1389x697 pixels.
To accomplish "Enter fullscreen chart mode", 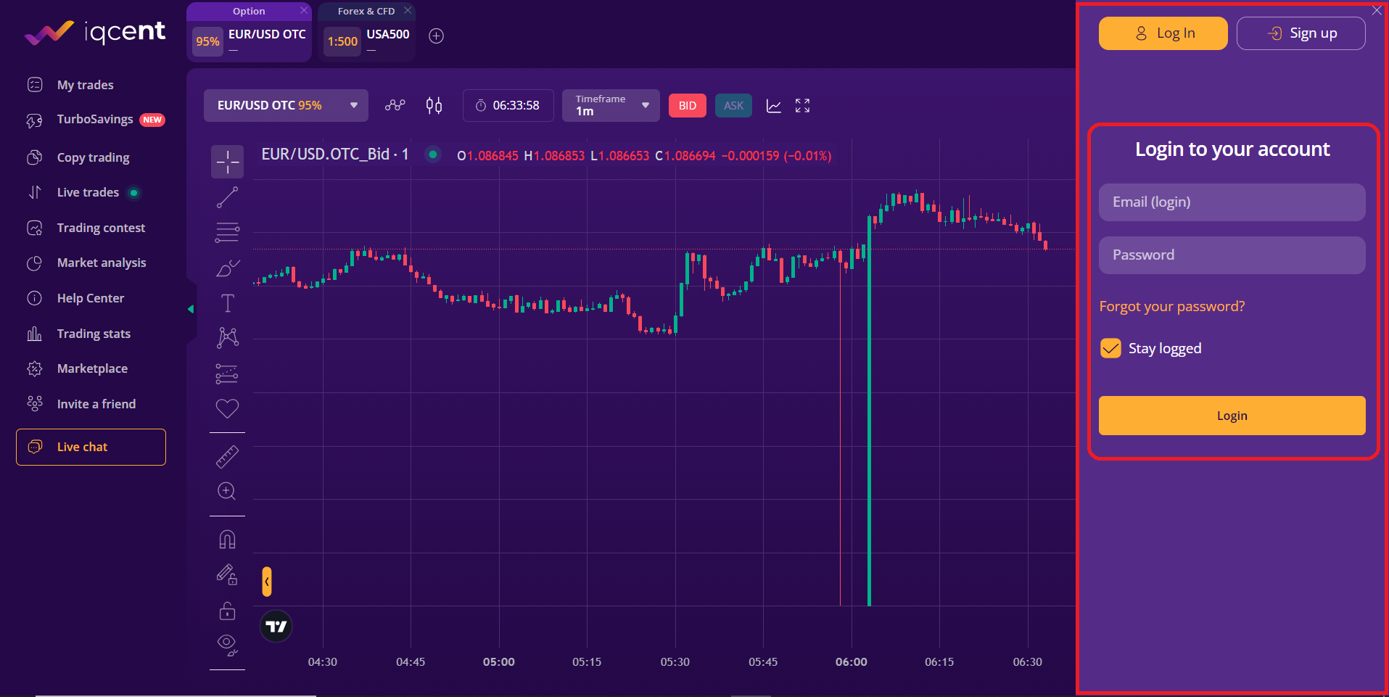I will 802,106.
